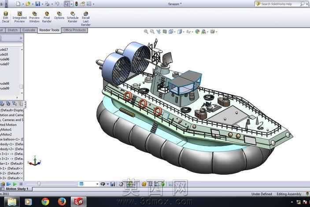The width and height of the screenshot is (310, 207).
Task: Collapse the feature panel with the chevron
Action: pyautogui.click(x=21, y=38)
